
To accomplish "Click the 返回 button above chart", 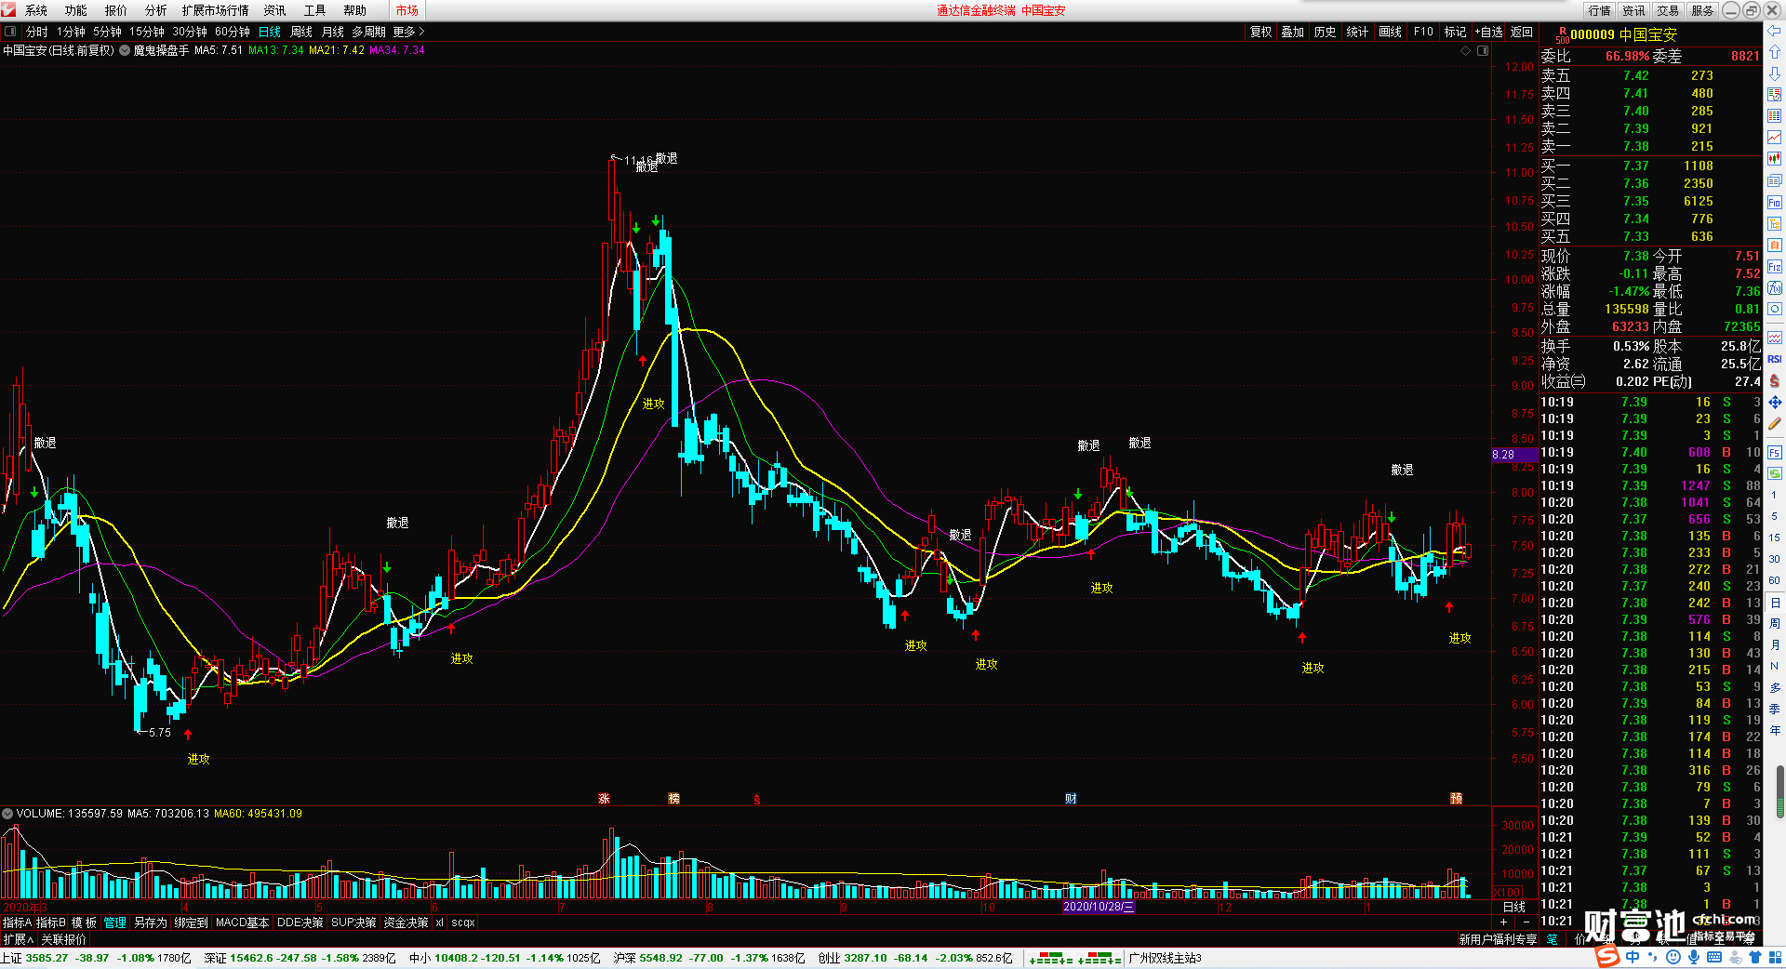I will (1522, 32).
